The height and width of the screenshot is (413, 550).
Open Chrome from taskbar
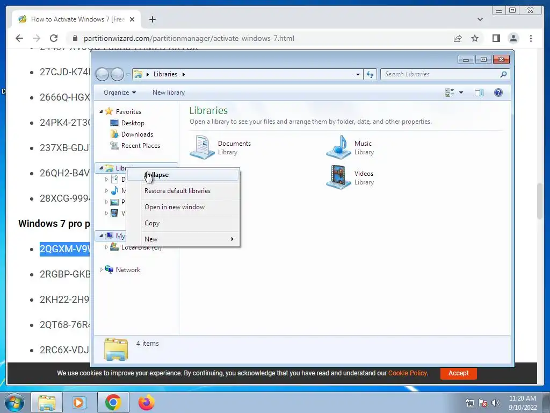pyautogui.click(x=113, y=402)
